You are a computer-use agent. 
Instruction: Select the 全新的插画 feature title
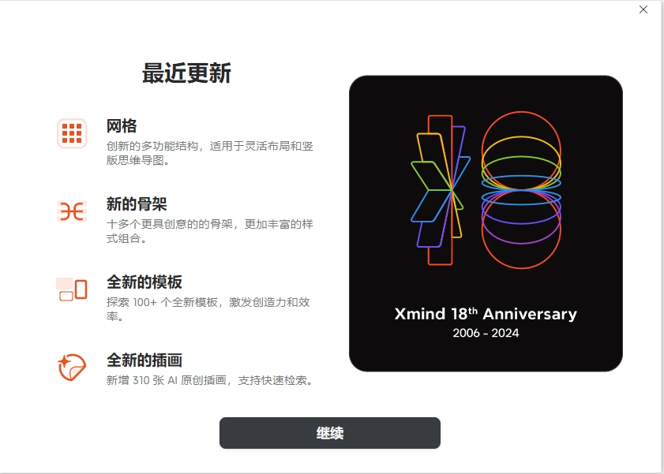click(144, 360)
